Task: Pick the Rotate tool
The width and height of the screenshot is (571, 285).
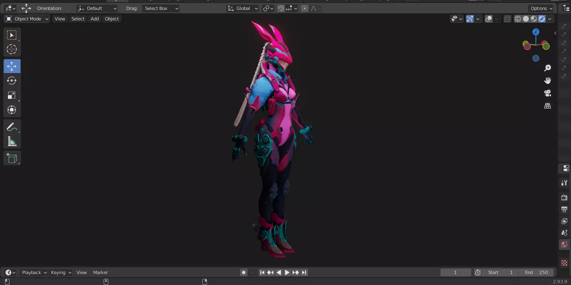Action: click(12, 81)
